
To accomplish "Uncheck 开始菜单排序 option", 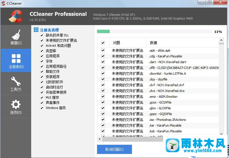I will coord(42,93).
